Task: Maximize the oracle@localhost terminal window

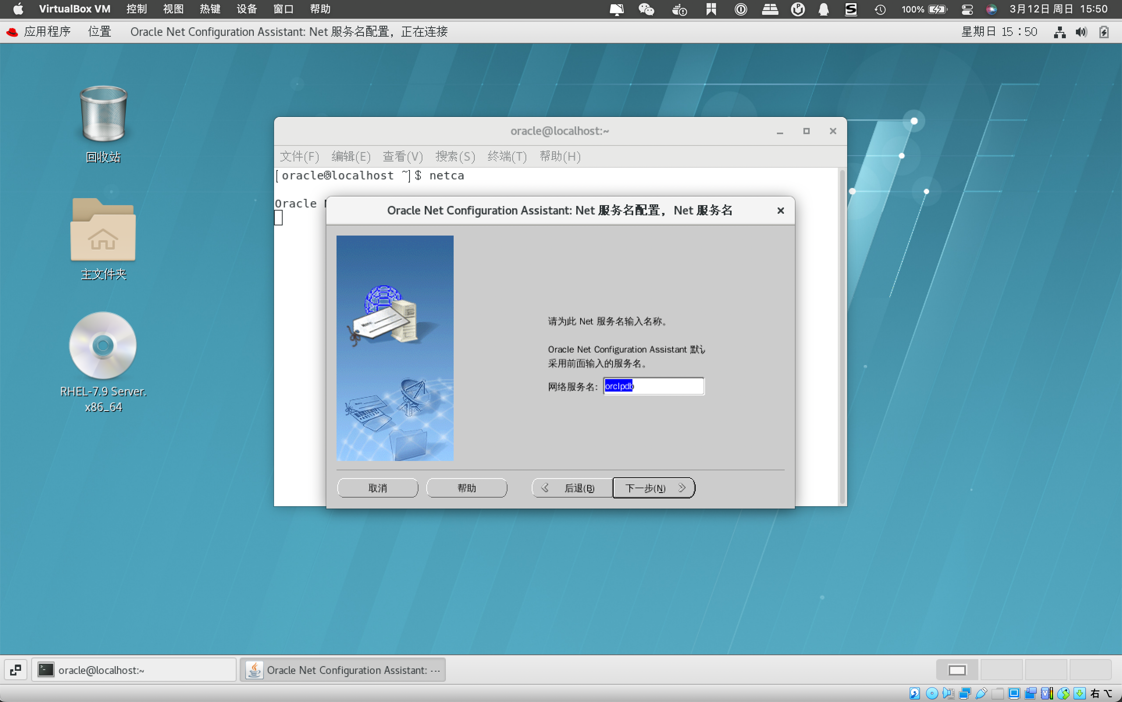Action: coord(807,131)
